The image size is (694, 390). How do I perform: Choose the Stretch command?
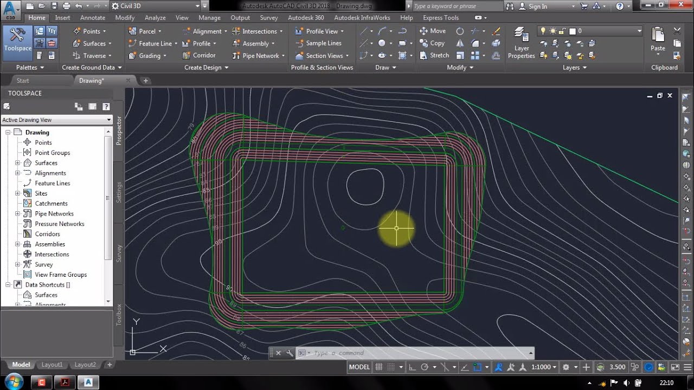click(434, 55)
